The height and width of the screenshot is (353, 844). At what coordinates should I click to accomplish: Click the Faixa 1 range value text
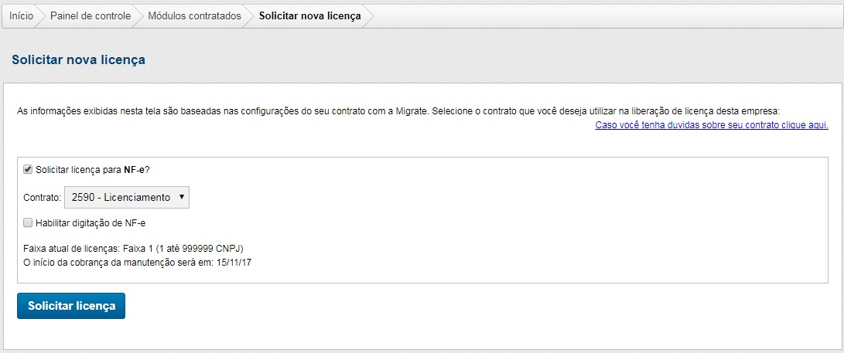(189, 249)
